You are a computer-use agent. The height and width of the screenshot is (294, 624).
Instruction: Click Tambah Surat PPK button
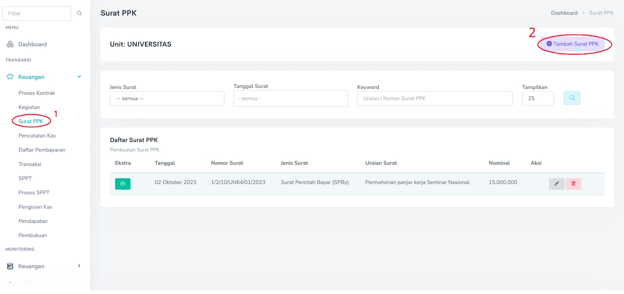click(x=573, y=44)
